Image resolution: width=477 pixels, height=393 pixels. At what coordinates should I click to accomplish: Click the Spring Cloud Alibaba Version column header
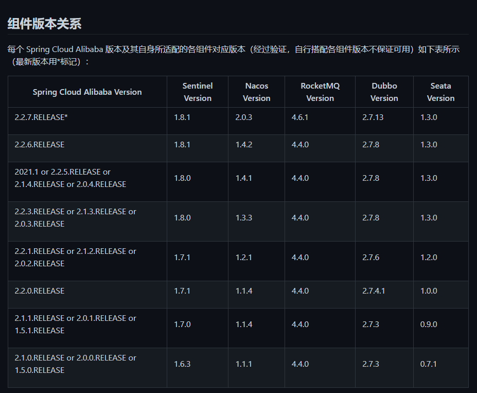click(x=87, y=92)
